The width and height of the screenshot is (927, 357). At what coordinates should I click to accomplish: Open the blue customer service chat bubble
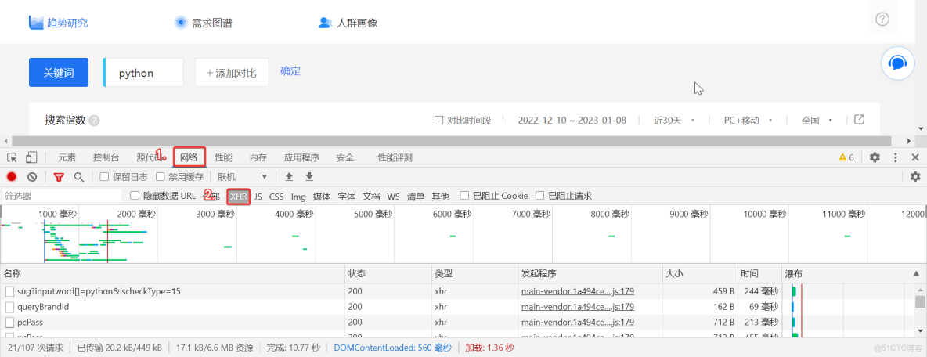click(x=897, y=63)
